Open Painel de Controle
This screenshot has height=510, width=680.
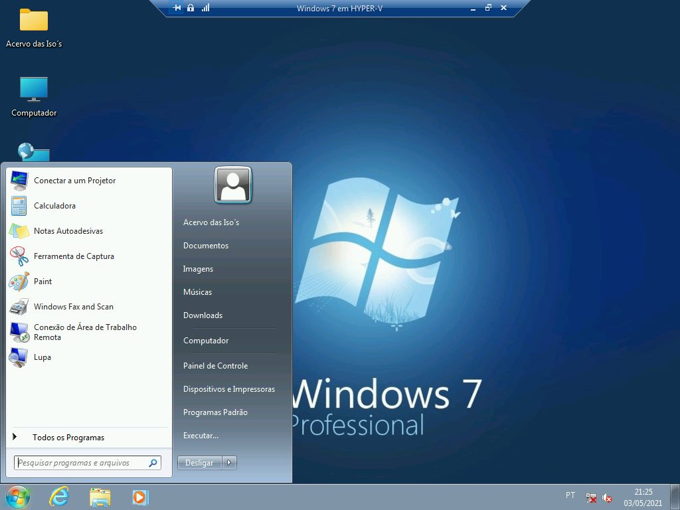(x=215, y=366)
